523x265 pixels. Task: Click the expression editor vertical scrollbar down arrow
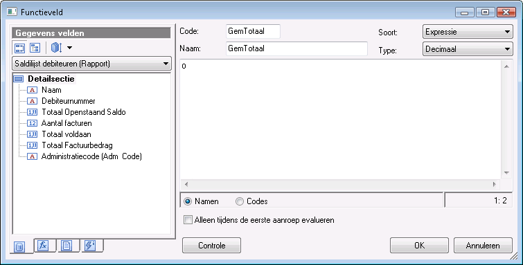[506, 173]
